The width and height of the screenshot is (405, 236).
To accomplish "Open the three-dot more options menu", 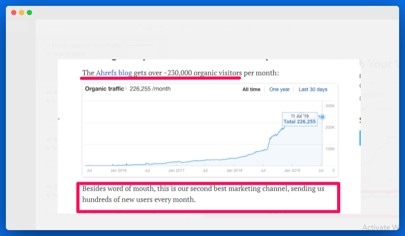I will (160, 27).
